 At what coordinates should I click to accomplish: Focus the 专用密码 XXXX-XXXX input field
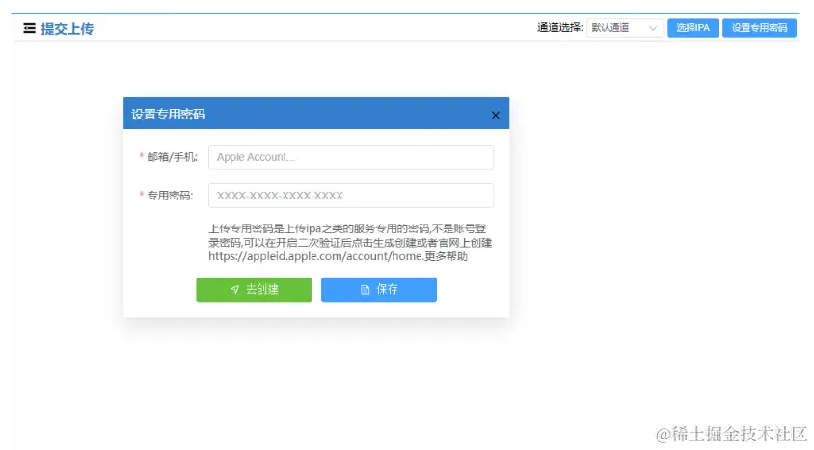coord(351,196)
